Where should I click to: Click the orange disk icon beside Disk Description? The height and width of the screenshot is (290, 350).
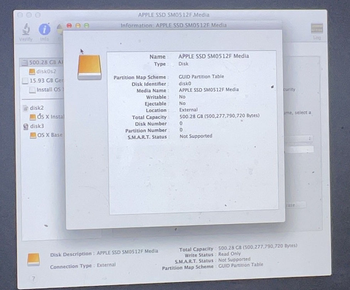[34, 260]
